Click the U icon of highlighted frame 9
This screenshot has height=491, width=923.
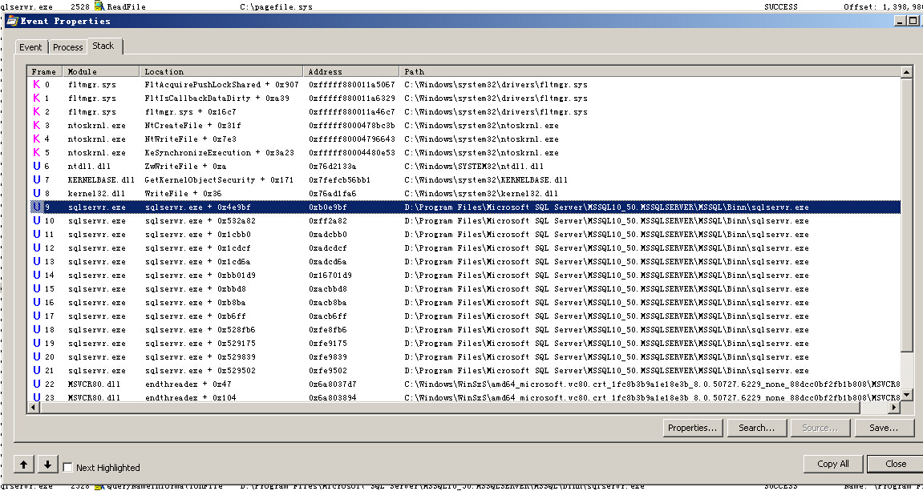coord(37,207)
